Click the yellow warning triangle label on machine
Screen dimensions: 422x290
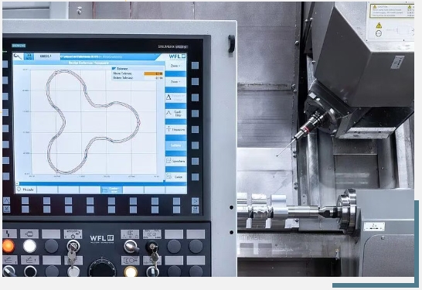coord(379,26)
